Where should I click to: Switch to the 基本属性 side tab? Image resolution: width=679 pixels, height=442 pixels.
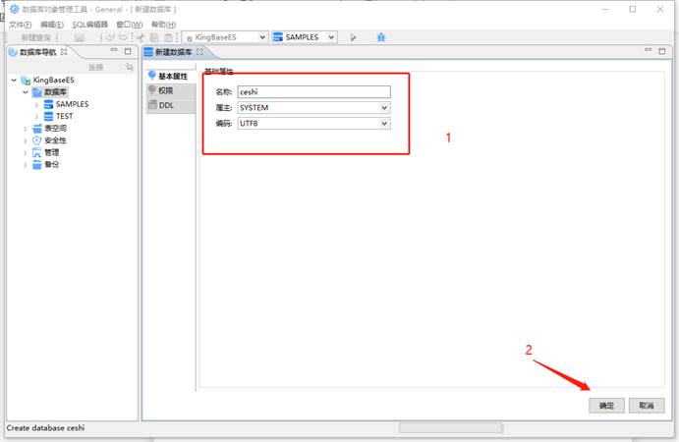[172, 77]
